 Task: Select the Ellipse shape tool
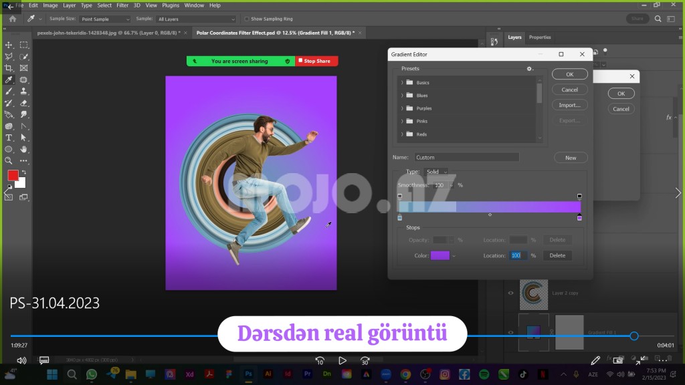pyautogui.click(x=9, y=149)
